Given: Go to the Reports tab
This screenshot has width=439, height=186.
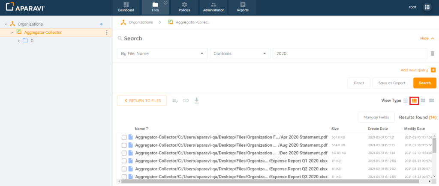Looking at the screenshot, I should (x=243, y=7).
